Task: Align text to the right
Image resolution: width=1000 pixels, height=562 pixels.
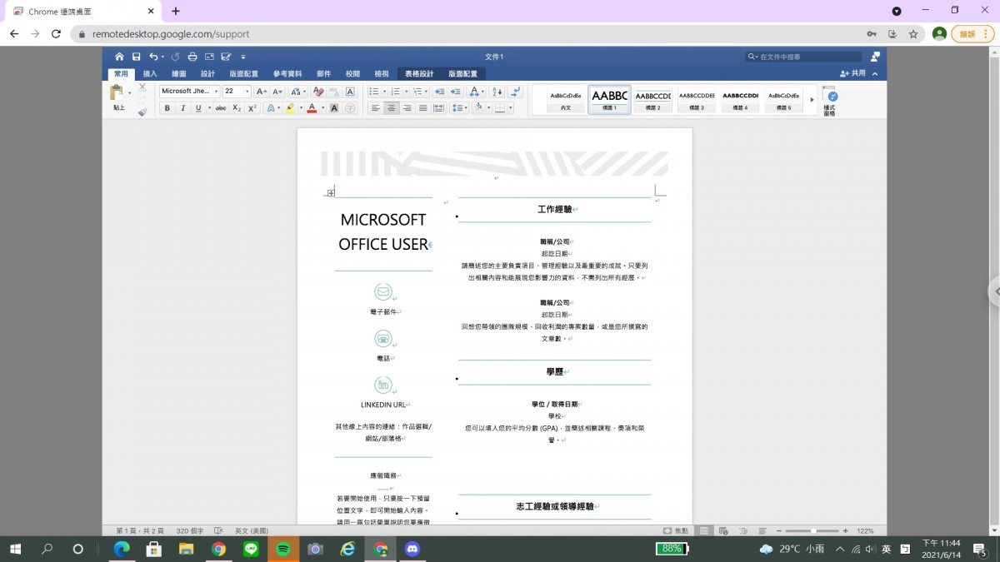Action: 407,108
